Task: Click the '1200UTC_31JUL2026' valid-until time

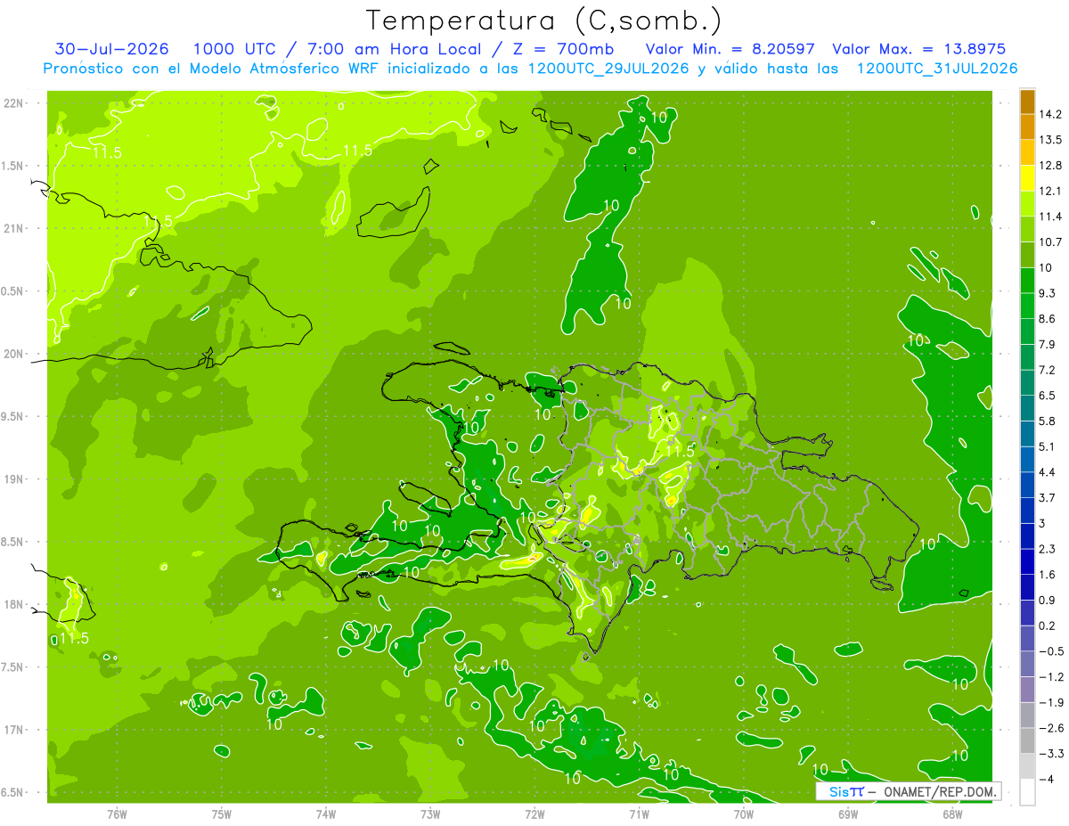Action: click(x=936, y=69)
